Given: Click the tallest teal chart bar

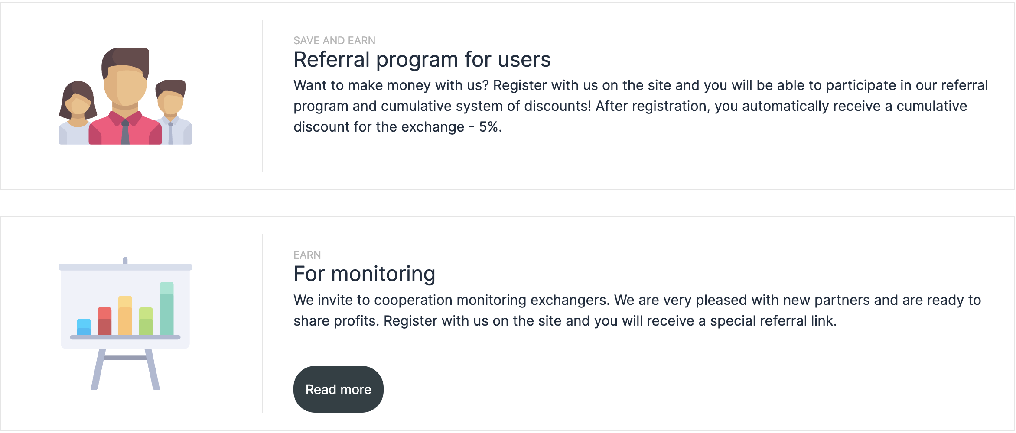Looking at the screenshot, I should (x=167, y=308).
